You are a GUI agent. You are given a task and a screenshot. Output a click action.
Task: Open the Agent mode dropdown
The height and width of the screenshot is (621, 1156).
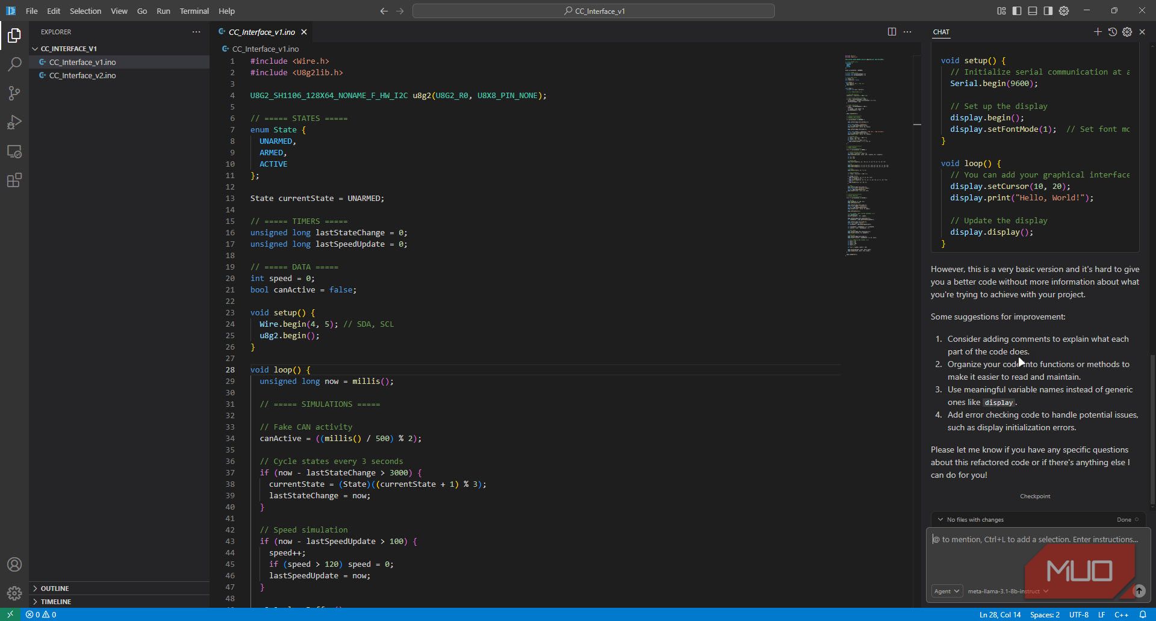click(x=946, y=591)
